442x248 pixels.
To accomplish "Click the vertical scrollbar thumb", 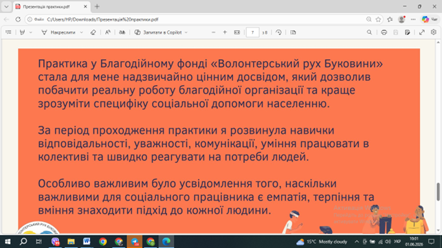I will point(438,192).
